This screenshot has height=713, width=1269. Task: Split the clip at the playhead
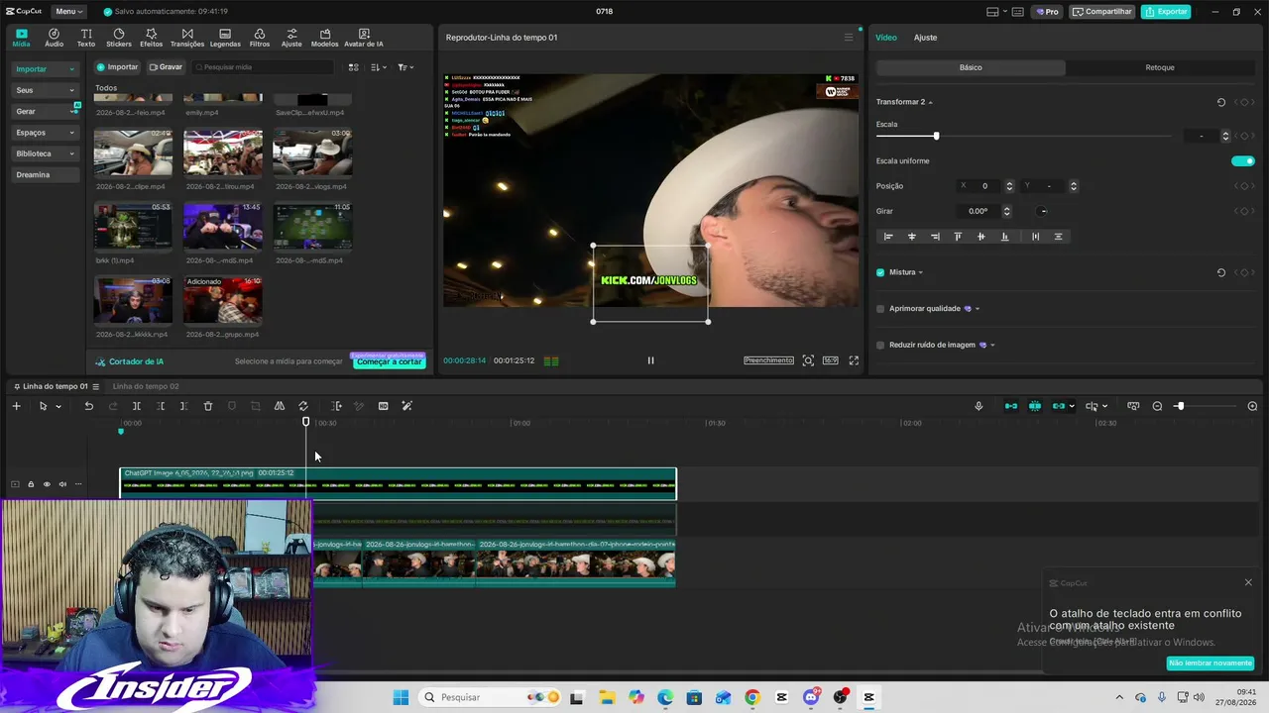click(137, 406)
